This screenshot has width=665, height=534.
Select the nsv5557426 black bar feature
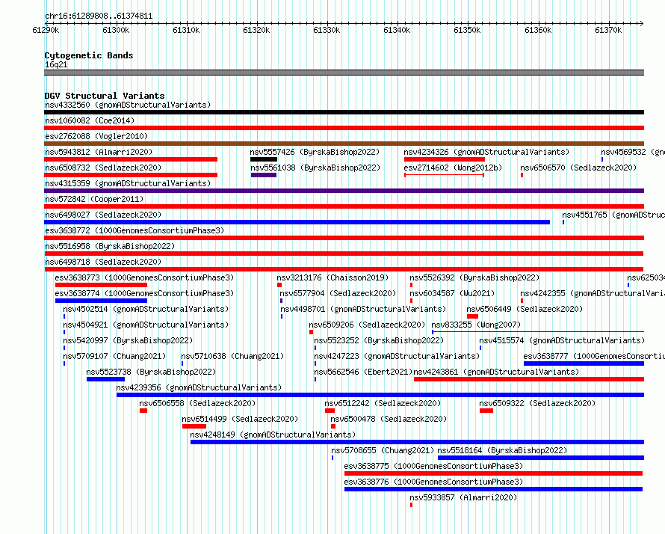click(263, 159)
